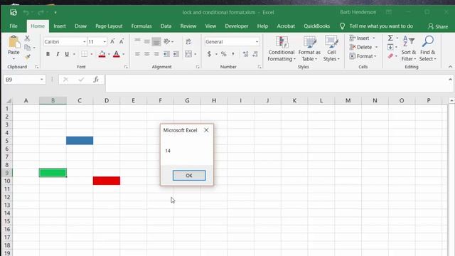
Task: Align text left
Action: pos(137,54)
